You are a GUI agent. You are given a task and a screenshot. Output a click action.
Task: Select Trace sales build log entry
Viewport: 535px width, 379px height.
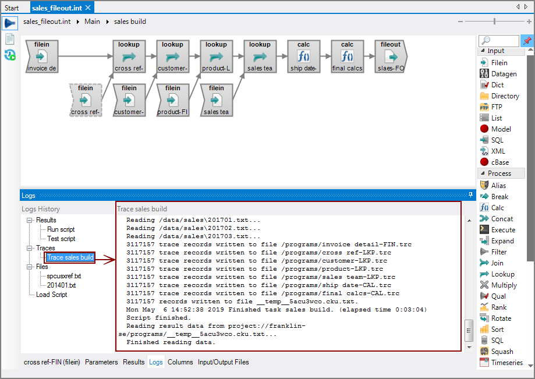tap(69, 257)
